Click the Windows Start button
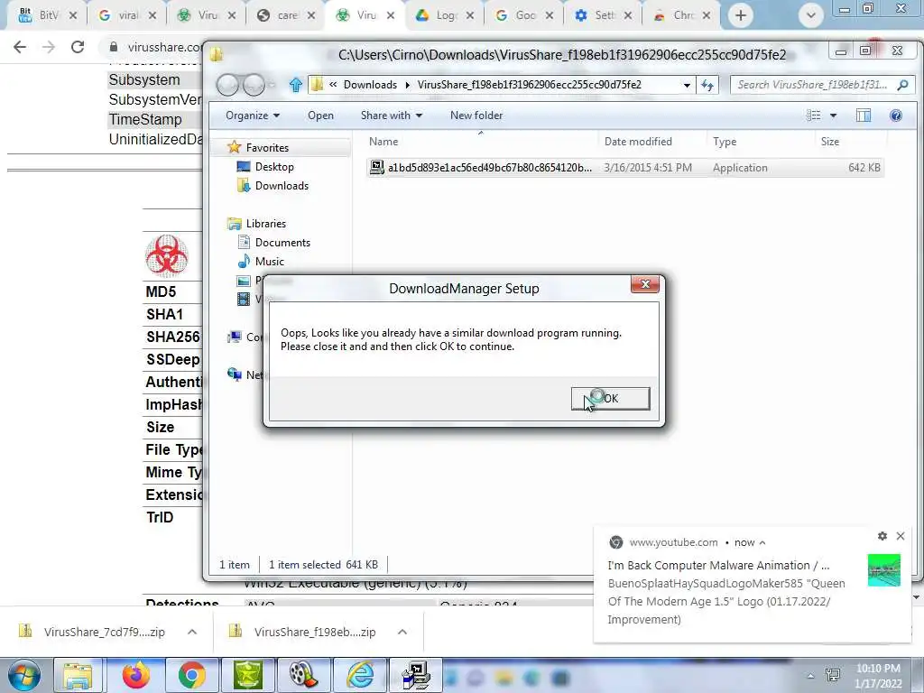The width and height of the screenshot is (924, 693). coord(23,675)
